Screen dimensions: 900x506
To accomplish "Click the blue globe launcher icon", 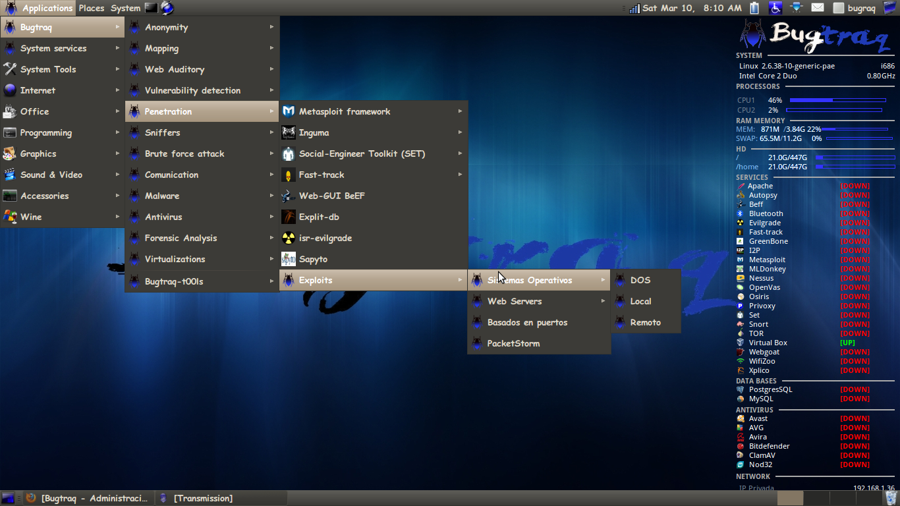I will 167,8.
